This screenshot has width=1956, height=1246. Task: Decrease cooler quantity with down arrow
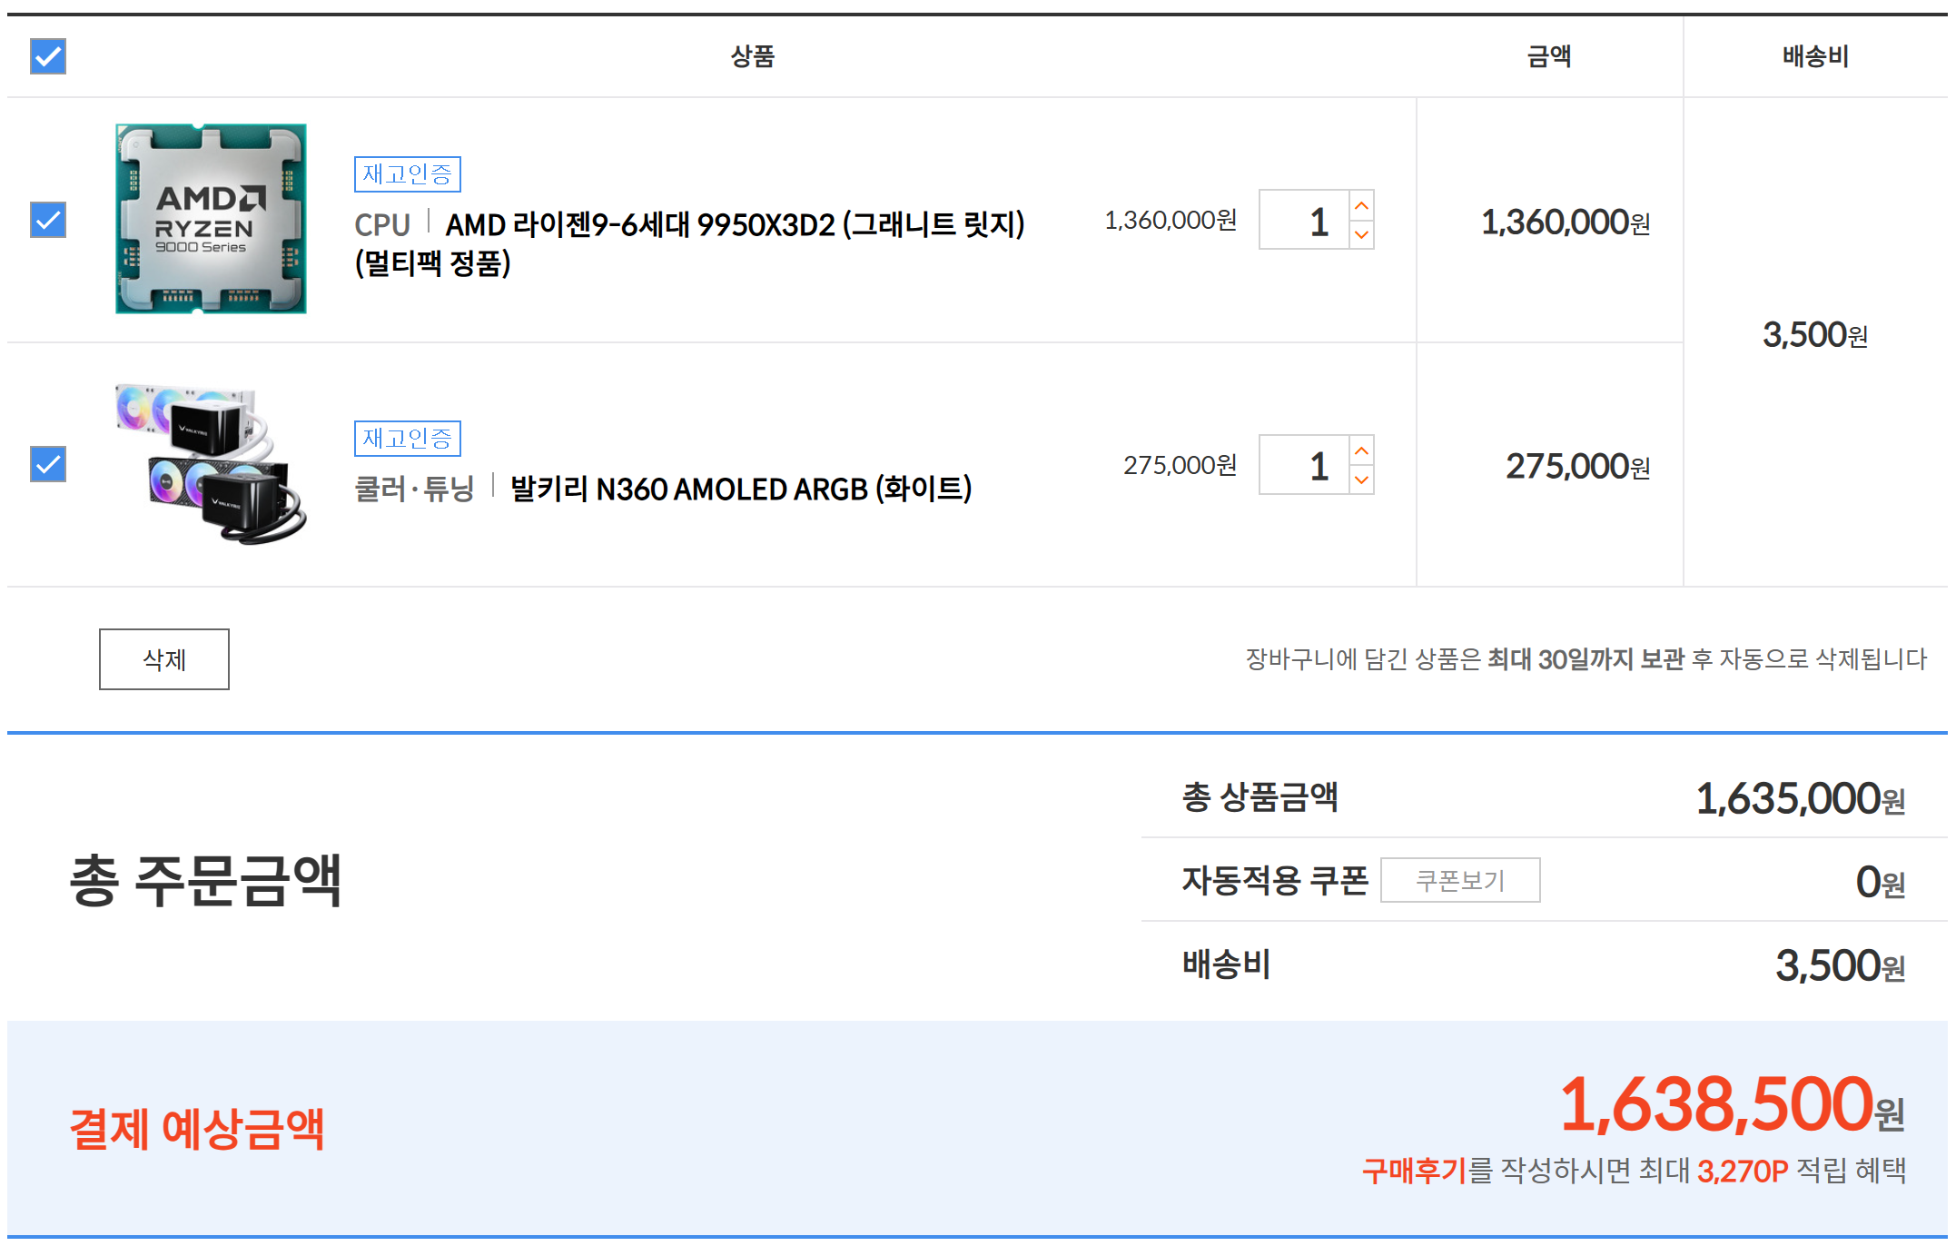(1361, 480)
